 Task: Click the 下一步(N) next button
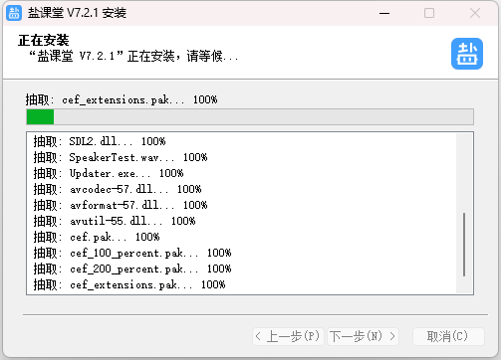(363, 336)
